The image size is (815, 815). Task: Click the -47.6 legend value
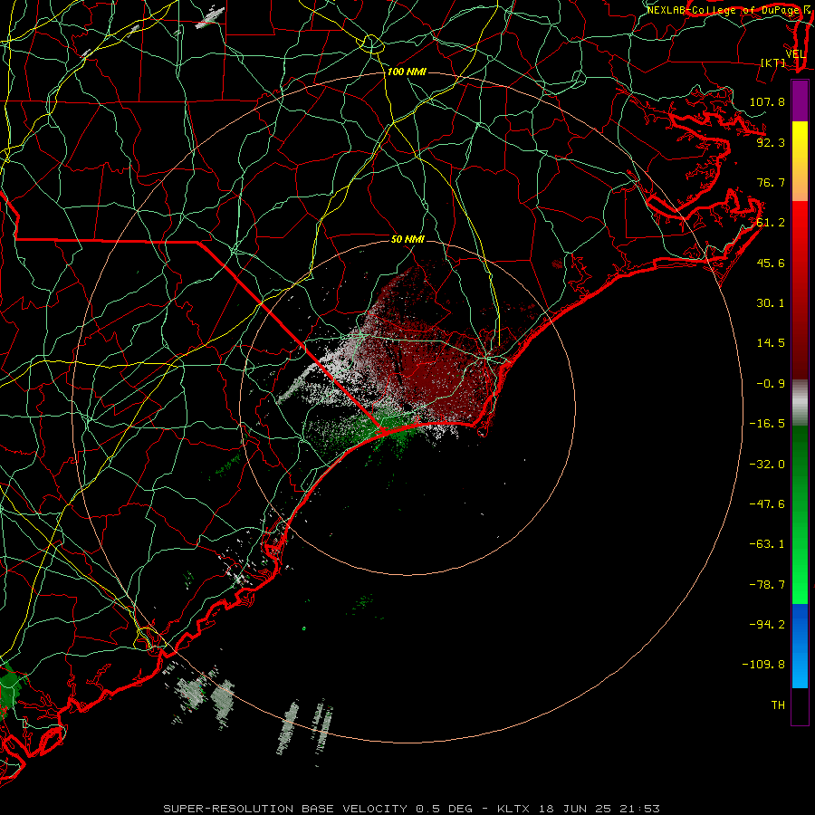767,504
